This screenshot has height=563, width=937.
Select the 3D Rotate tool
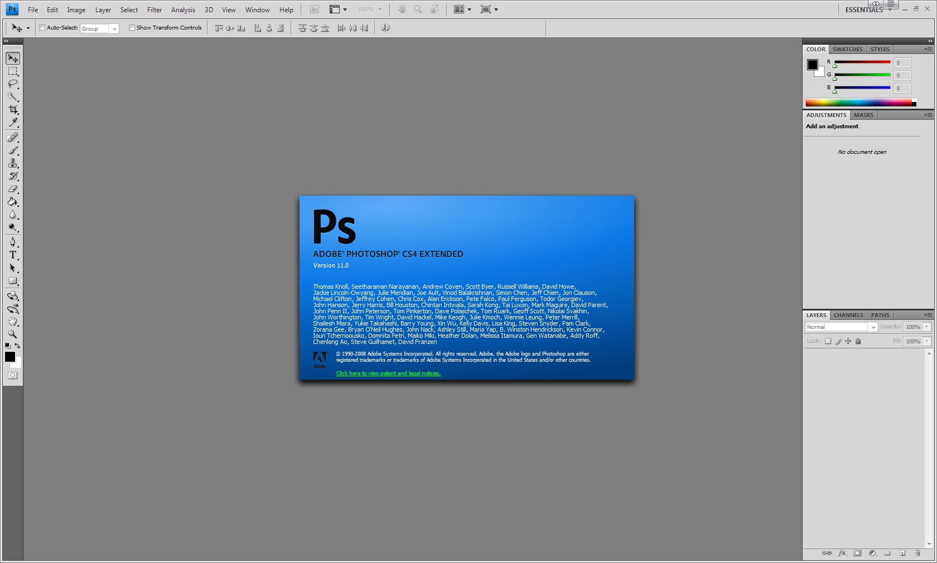pos(13,296)
